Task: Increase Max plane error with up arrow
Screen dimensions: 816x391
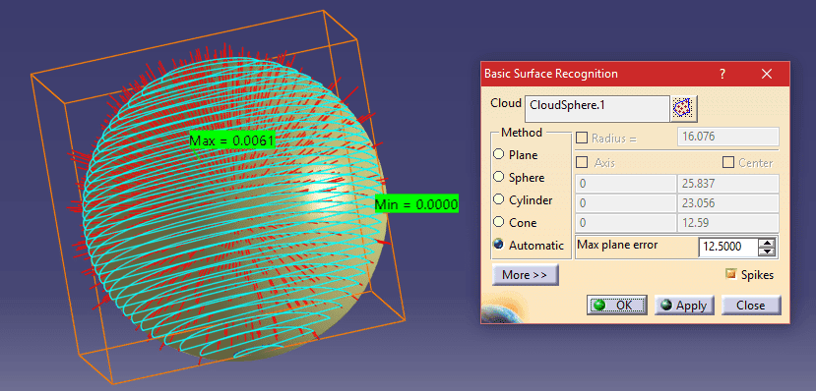Action: click(x=766, y=243)
